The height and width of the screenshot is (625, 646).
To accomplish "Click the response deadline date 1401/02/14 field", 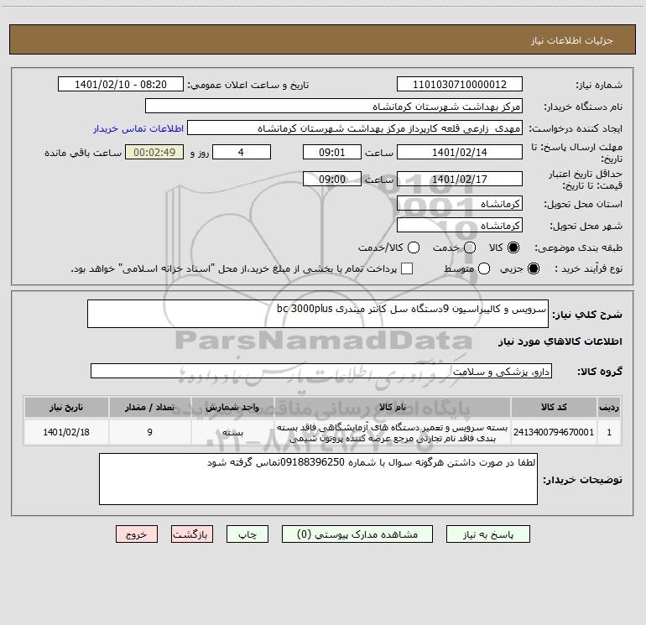I will pos(460,152).
